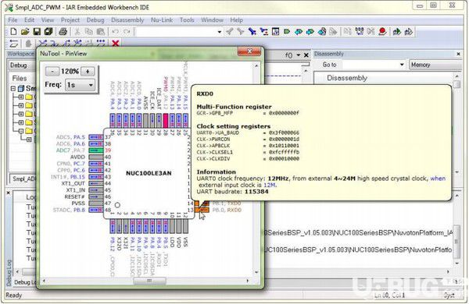Click the Reset debugger icon

[14, 44]
